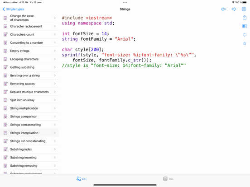Open Strings concatenating topic
Viewport: 250px width, 187px height.
(29, 125)
